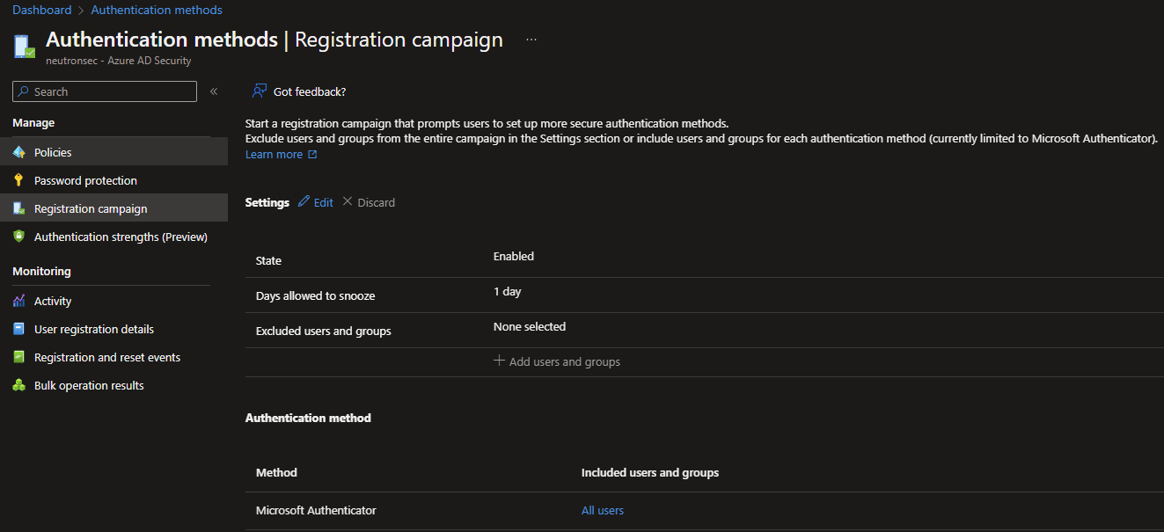Discard the settings changes
Screen dimensions: 1164x532
(x=369, y=202)
